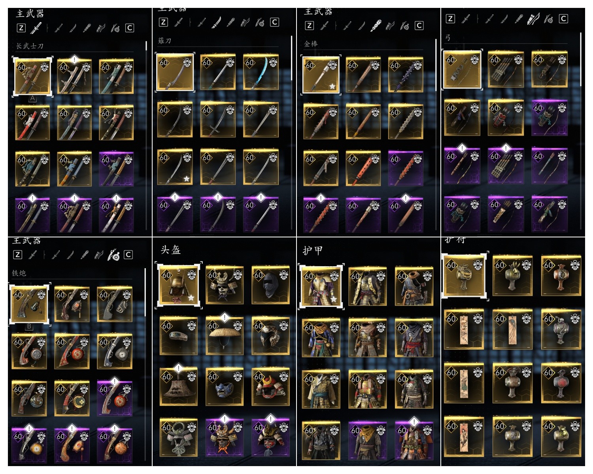The image size is (593, 474).
Task: Select the red katana in the 长武士刀 grid
Action: coord(32,123)
